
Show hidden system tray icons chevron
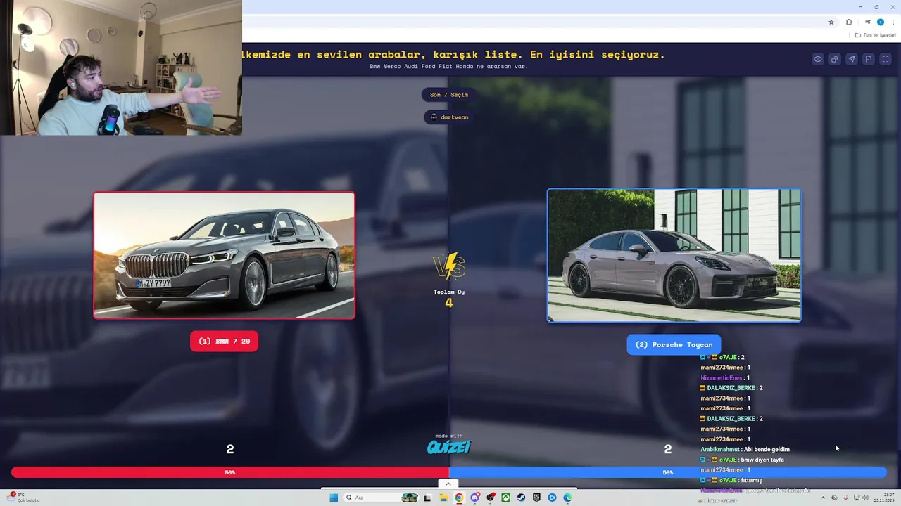tap(823, 498)
